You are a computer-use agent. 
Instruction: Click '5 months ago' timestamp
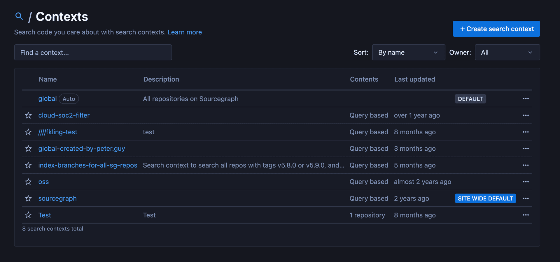pos(415,165)
